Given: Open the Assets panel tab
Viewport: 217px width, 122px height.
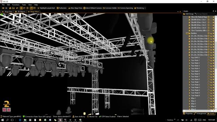Looking at the screenshot, I should point(211,114).
